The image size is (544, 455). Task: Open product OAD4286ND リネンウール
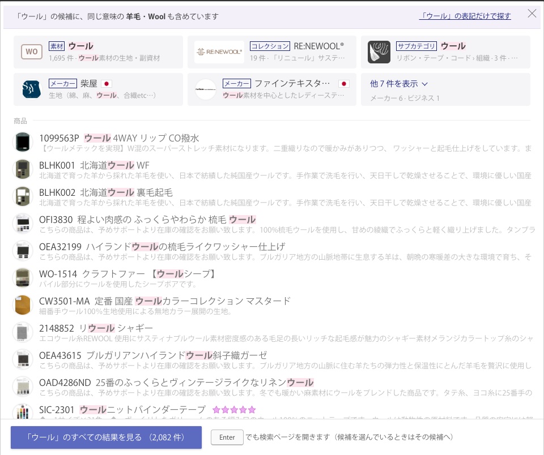click(x=272, y=387)
